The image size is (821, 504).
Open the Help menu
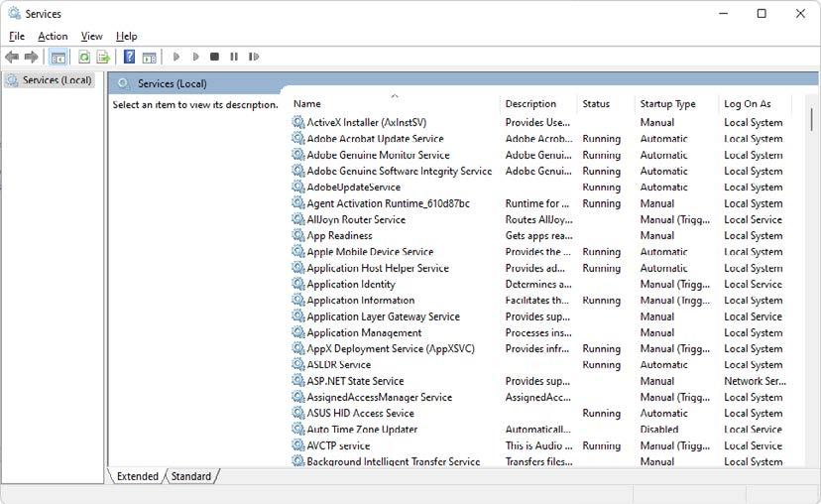(x=127, y=36)
